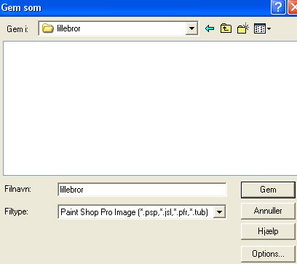Open Hjælp
The width and height of the screenshot is (297, 264).
pyautogui.click(x=268, y=231)
